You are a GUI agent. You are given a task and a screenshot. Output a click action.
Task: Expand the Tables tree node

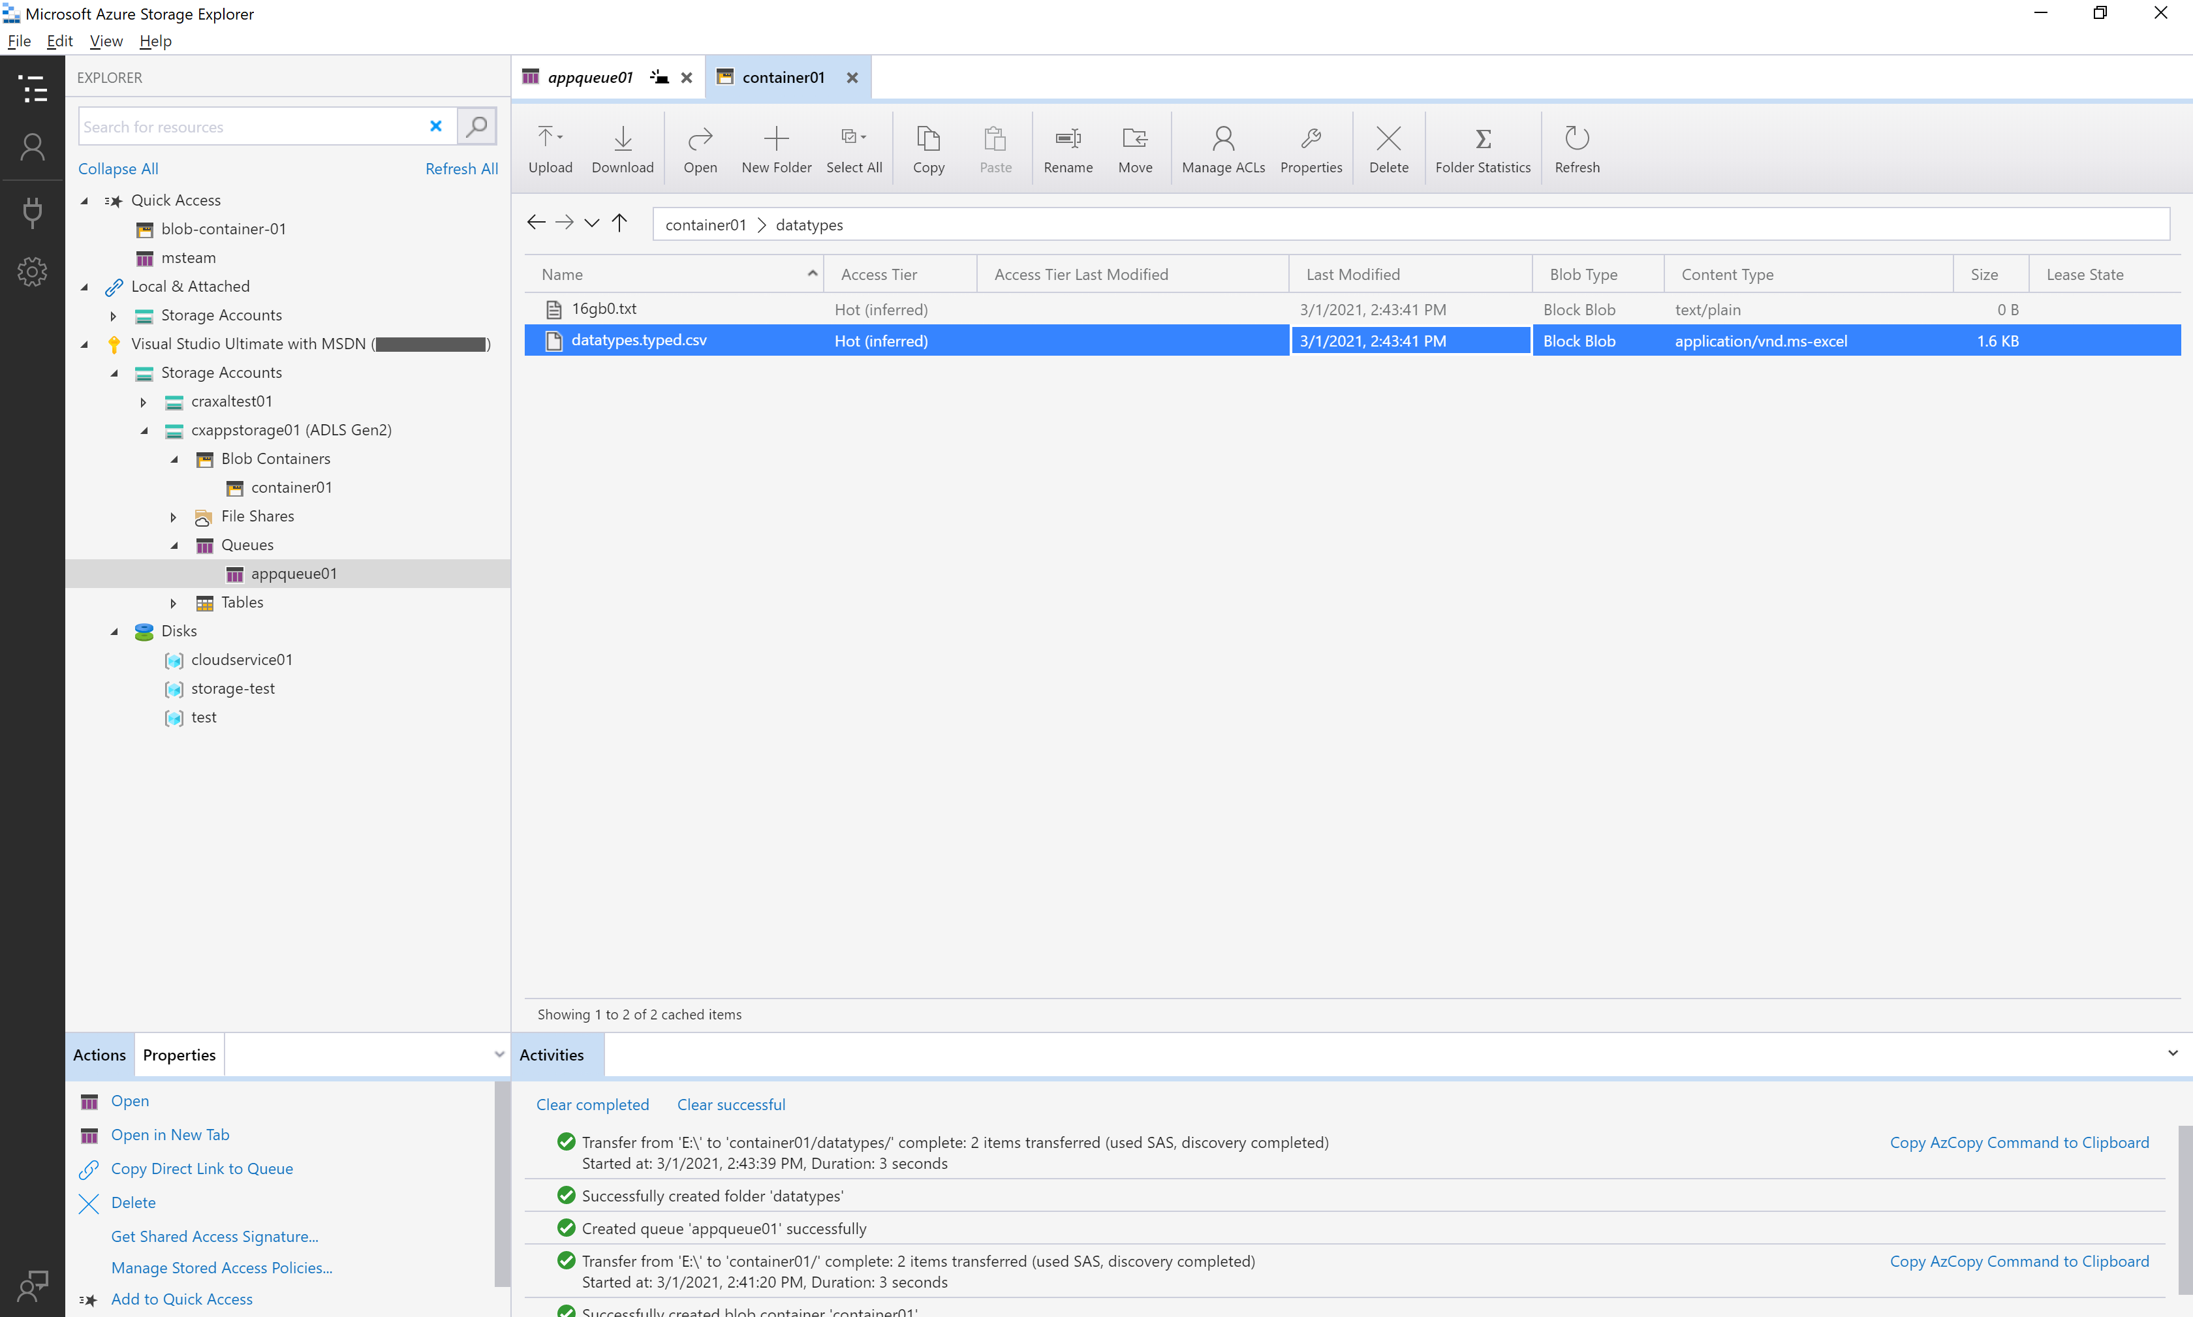[x=174, y=601]
